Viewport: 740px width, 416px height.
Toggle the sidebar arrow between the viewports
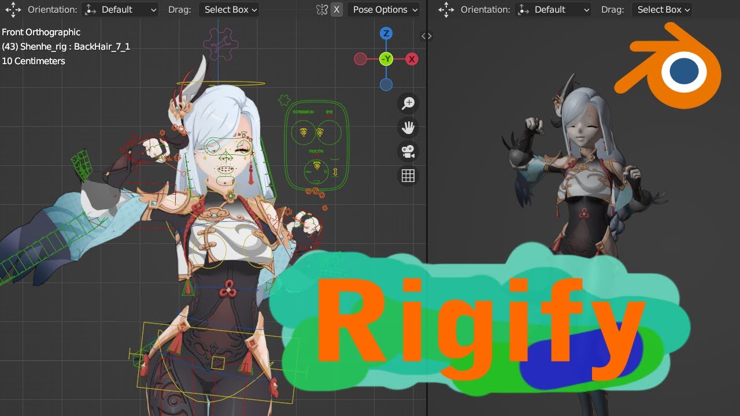coord(427,36)
